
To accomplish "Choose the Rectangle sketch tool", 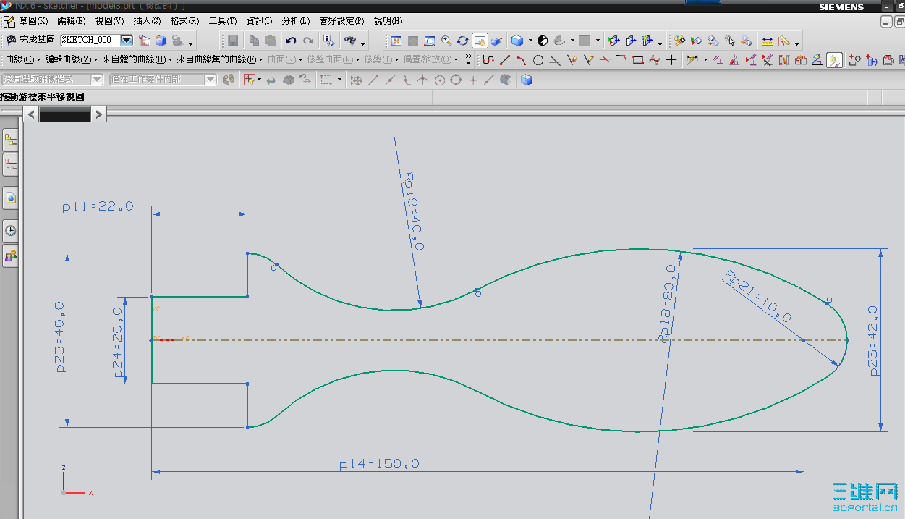I will (638, 60).
